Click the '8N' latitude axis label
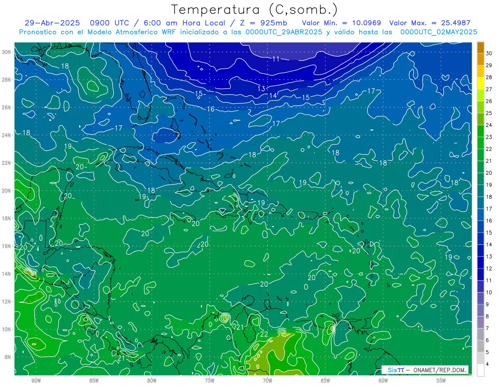 (8, 357)
